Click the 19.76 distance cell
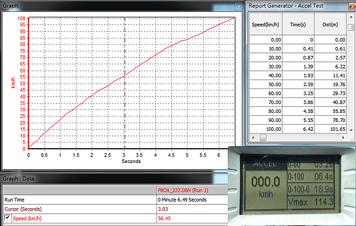The height and width of the screenshot is (226, 356). pos(330,84)
